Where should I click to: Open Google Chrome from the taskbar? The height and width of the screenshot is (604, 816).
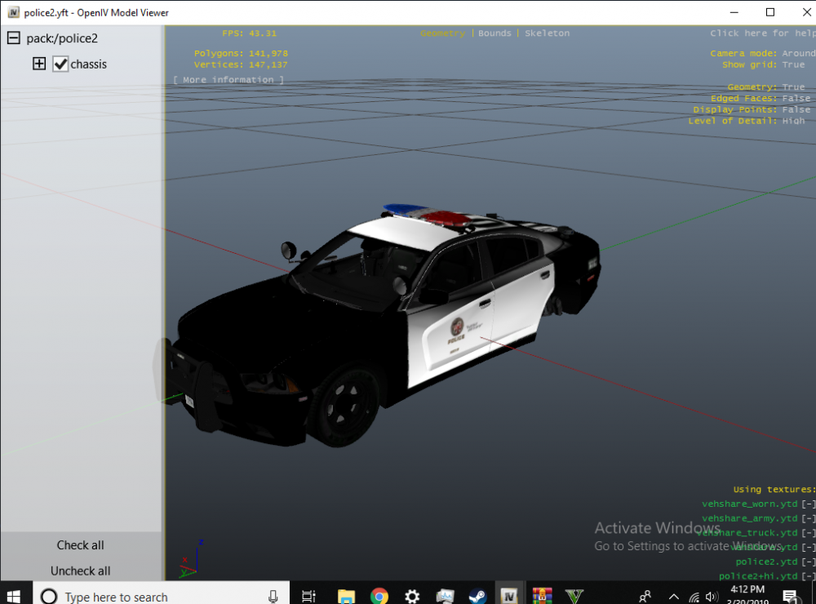tap(379, 597)
